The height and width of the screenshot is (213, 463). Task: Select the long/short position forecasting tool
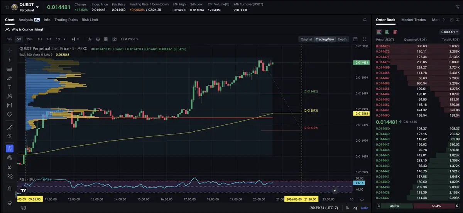click(10, 105)
